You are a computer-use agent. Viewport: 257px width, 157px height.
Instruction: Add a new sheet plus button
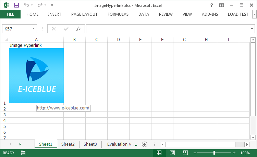point(144,144)
